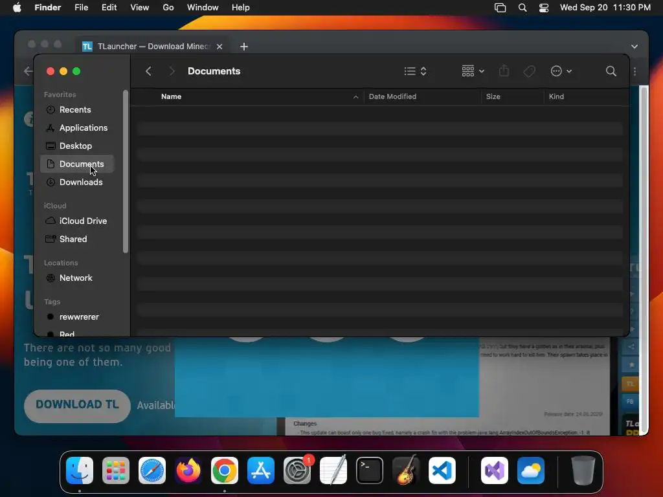Open System Settings from Dock
The width and height of the screenshot is (663, 497).
click(297, 470)
